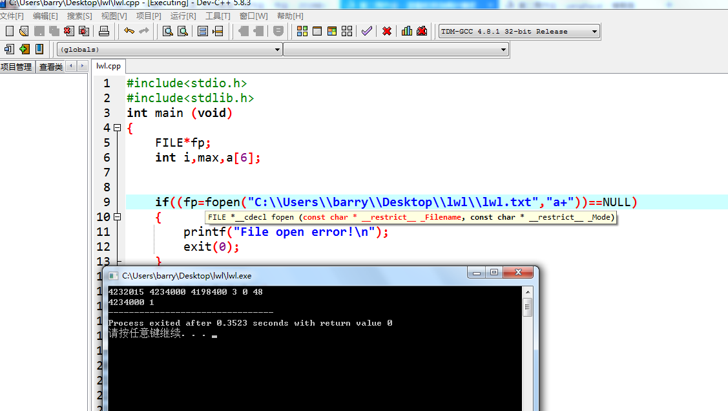
Task: Click the Save All toolbar icon
Action: [x=54, y=31]
